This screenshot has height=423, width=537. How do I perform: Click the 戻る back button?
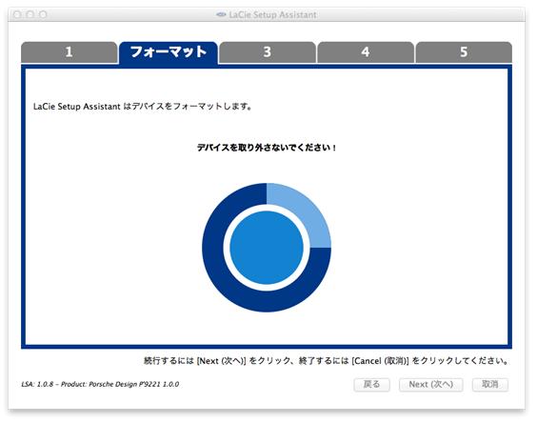tap(371, 385)
